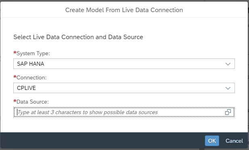Click the Create Model From Live Data Connection title
Image resolution: width=249 pixels, height=150 pixels.
pos(124,10)
